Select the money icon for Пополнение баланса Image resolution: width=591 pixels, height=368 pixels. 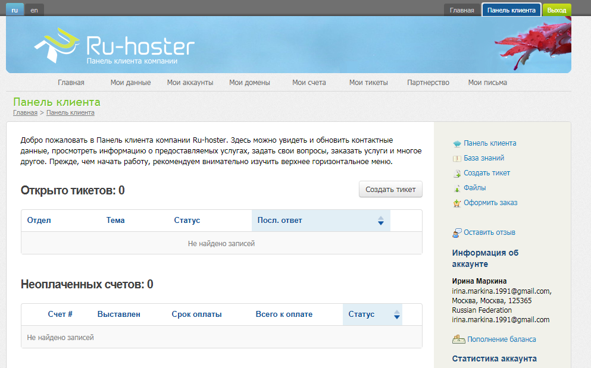click(x=458, y=339)
